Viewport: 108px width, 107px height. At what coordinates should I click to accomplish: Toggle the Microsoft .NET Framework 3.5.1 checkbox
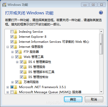[12, 87]
